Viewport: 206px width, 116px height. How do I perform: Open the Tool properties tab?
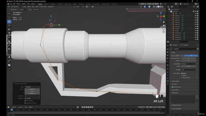pyautogui.click(x=168, y=45)
